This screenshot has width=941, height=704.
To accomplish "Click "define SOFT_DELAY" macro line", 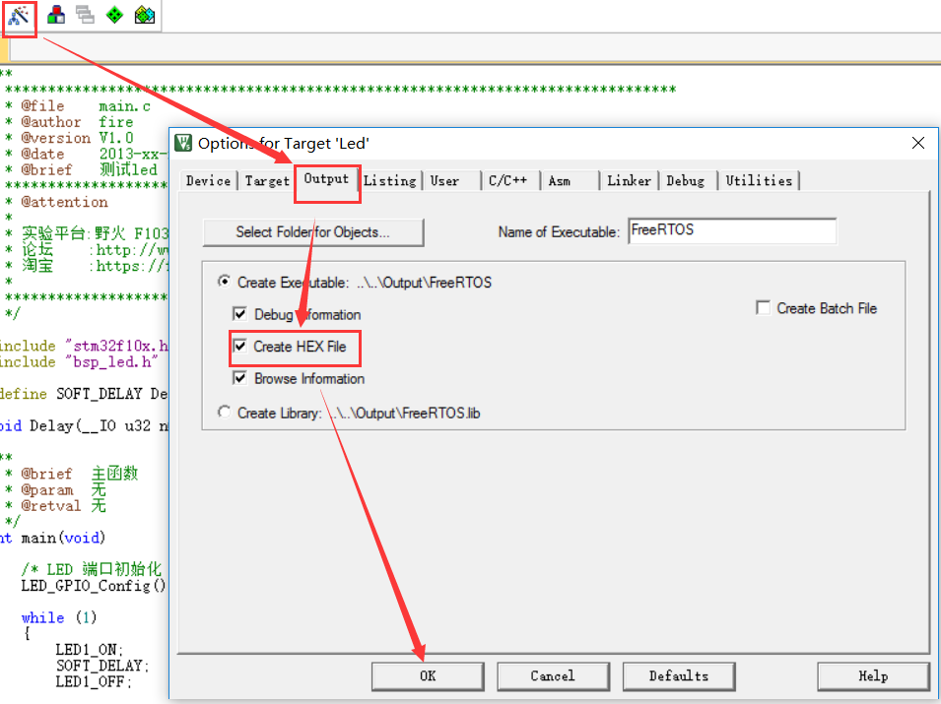I will 84,394.
